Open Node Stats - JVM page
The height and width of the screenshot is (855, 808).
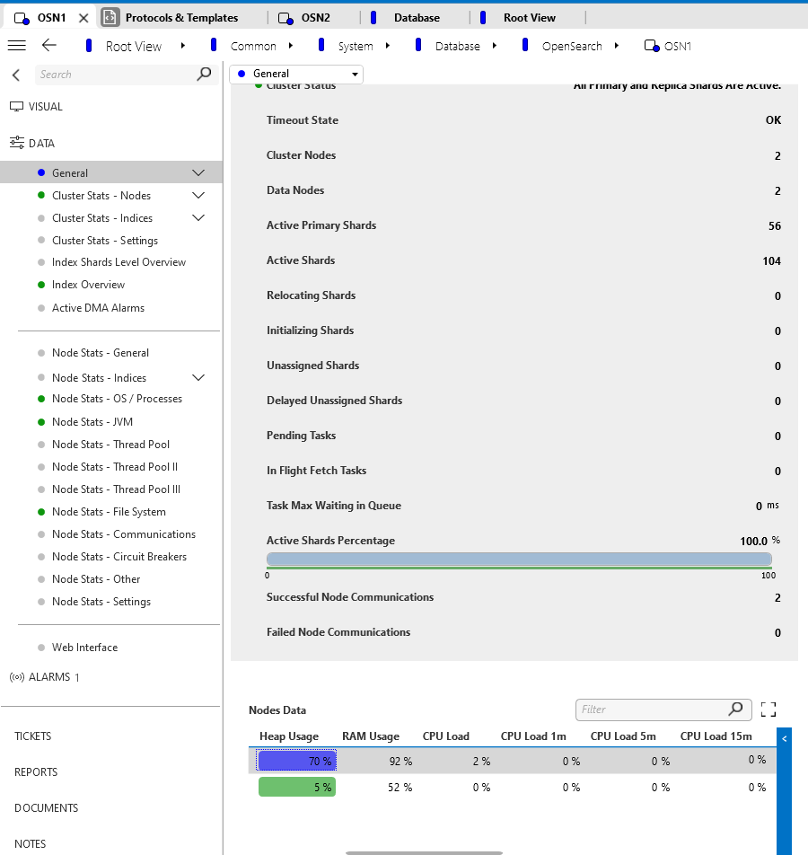pyautogui.click(x=92, y=422)
